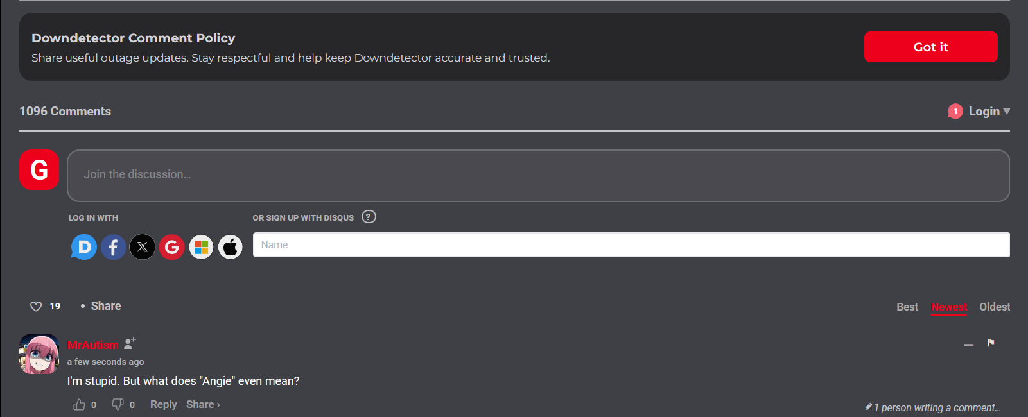Sort comments by Oldest
Viewport: 1028px width, 417px height.
click(995, 307)
